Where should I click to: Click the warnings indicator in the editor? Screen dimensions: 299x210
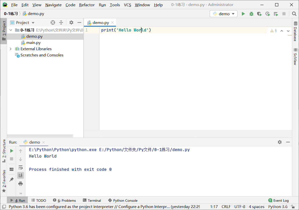coord(273,31)
